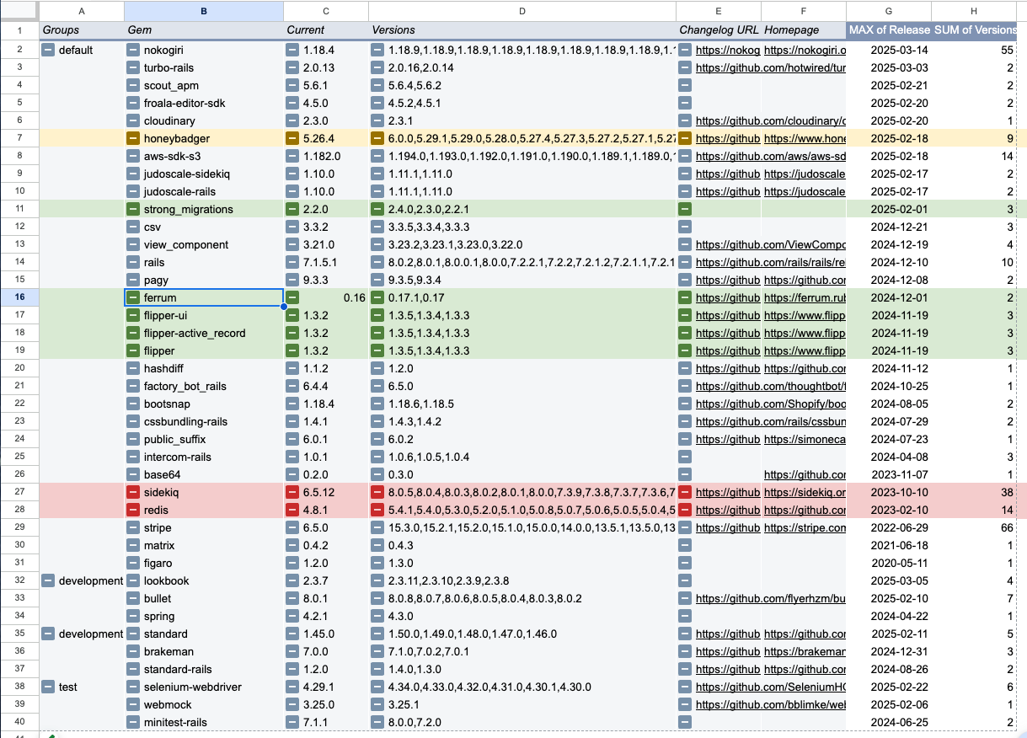
Task: Click minus icon before current version 5.26.4
Action: click(x=292, y=139)
